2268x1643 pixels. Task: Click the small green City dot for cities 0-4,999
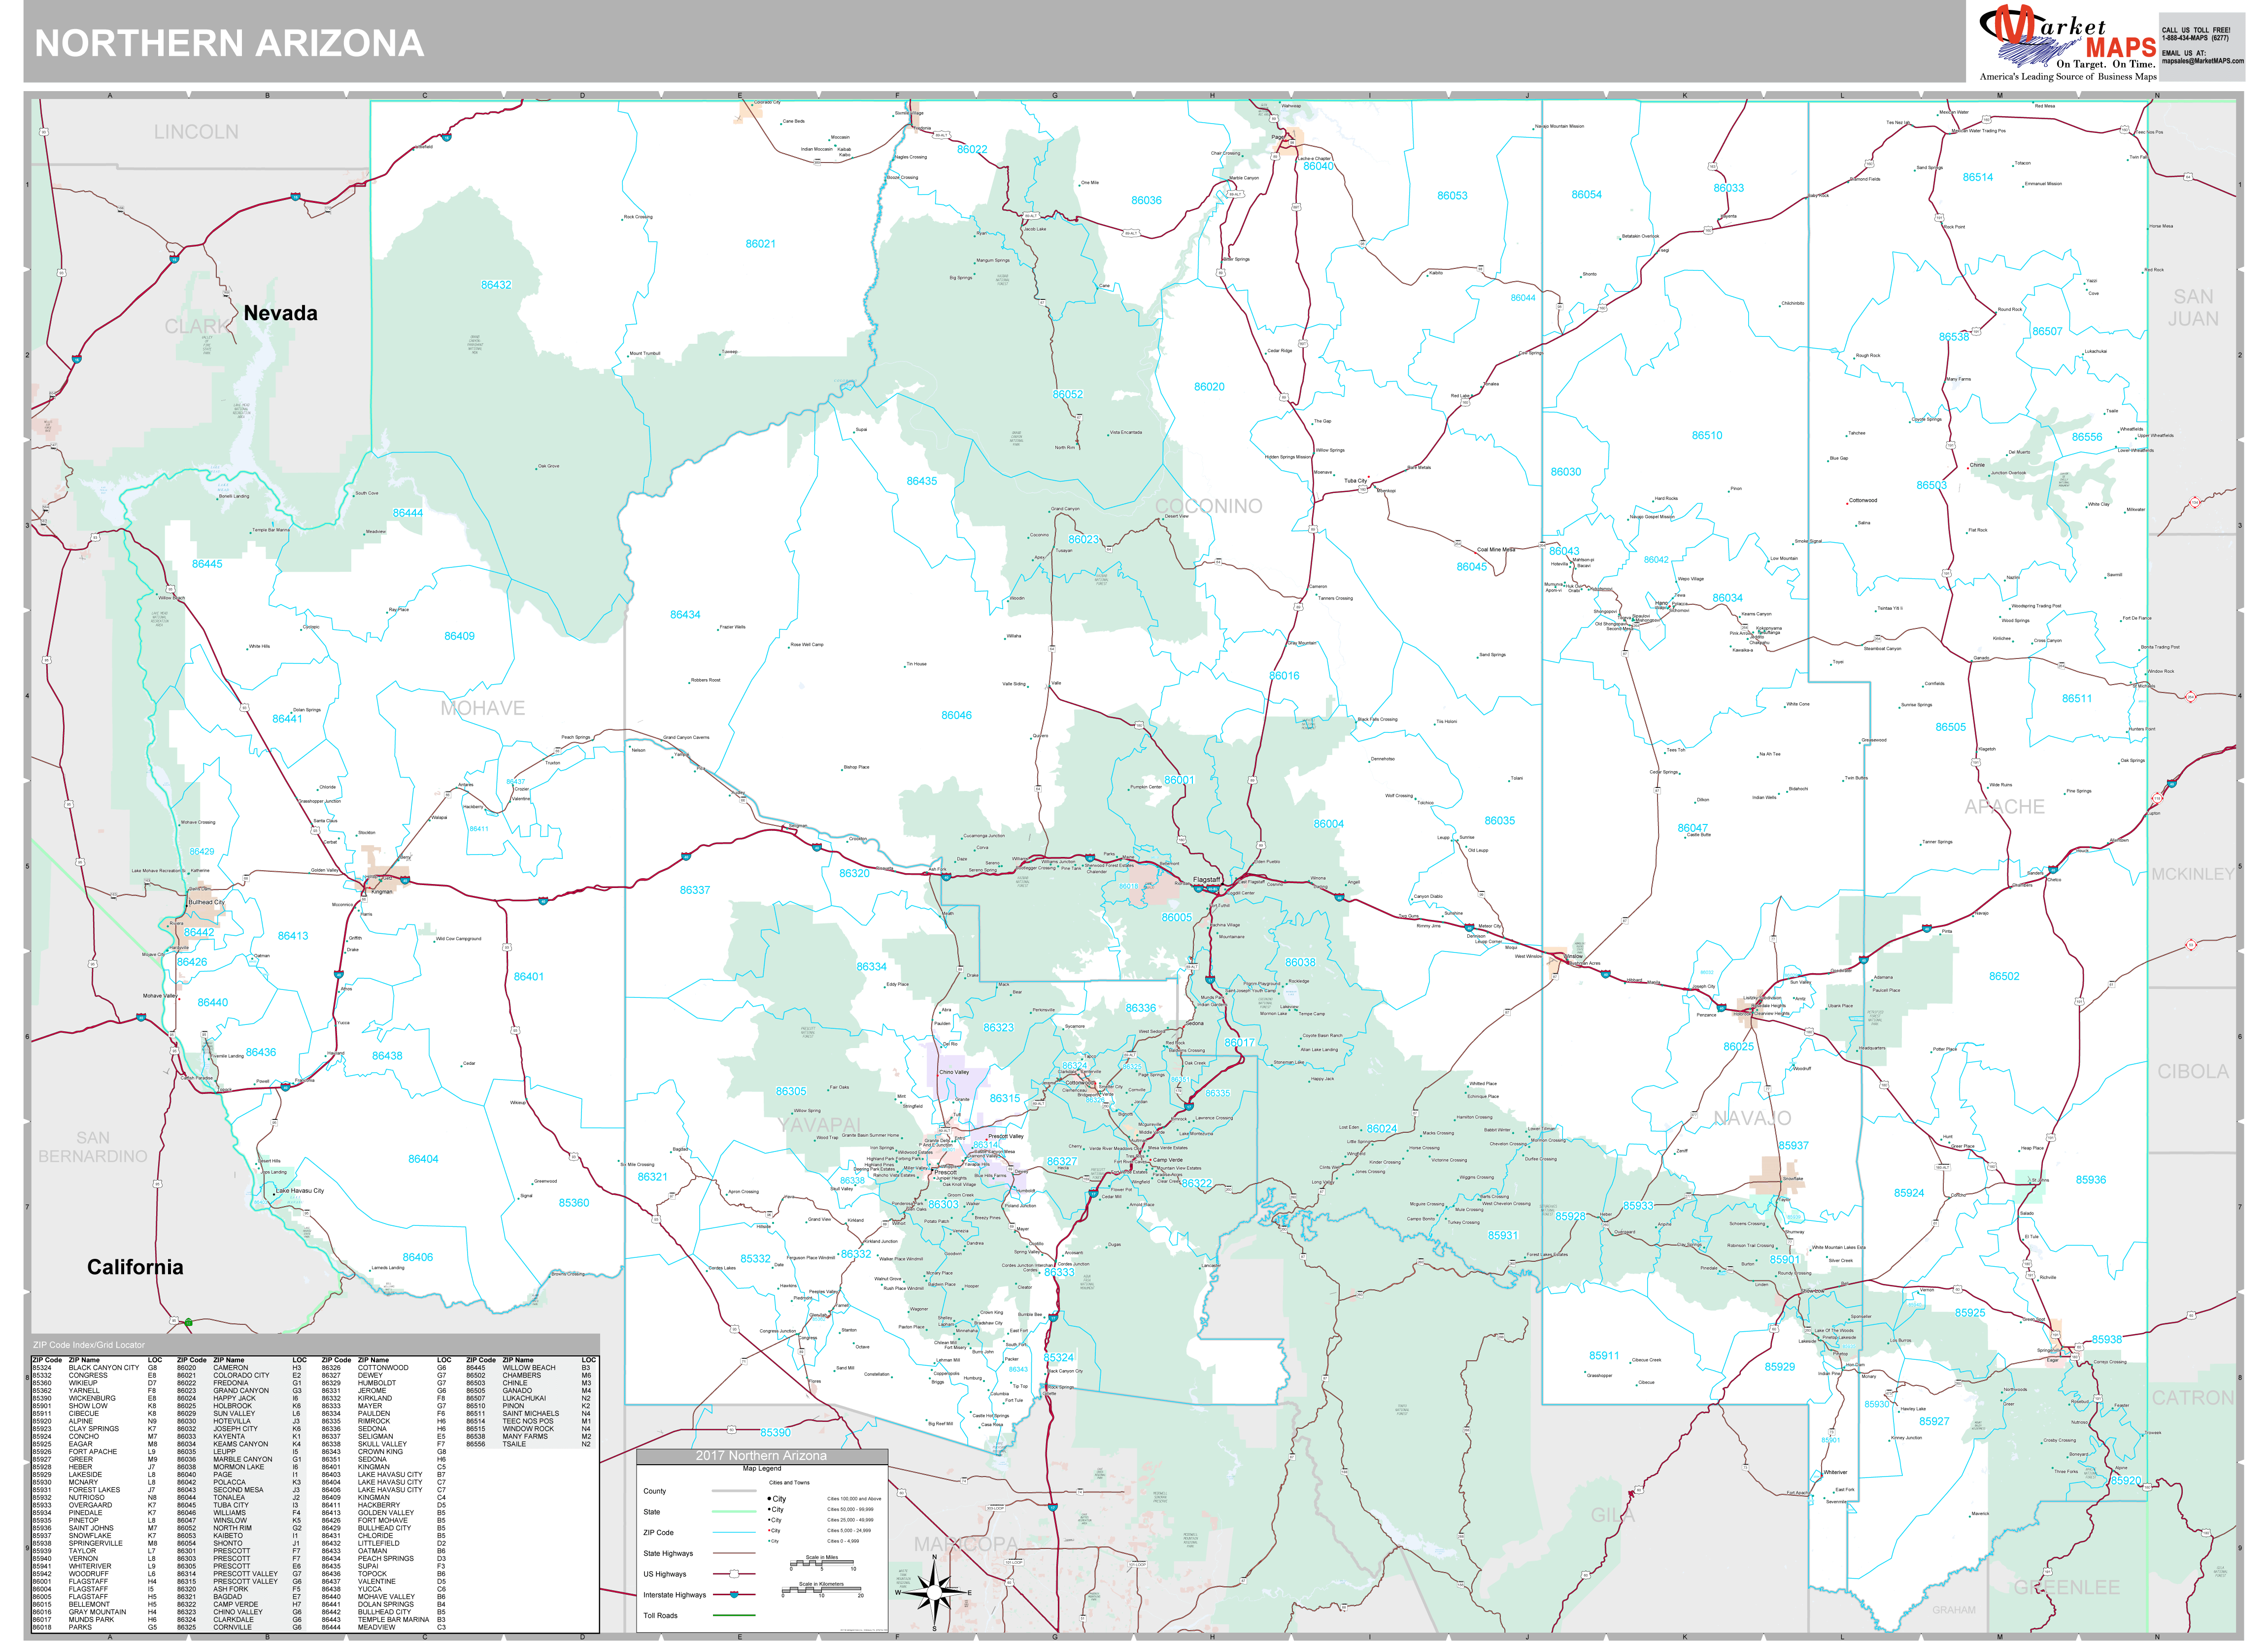(768, 1541)
